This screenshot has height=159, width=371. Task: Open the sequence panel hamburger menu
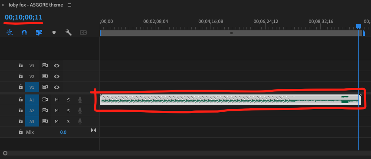[x=69, y=5]
